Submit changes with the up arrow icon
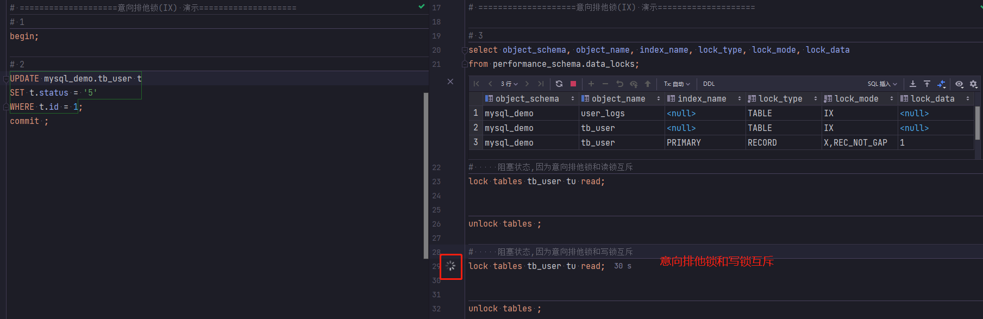Viewport: 983px width, 319px height. click(648, 84)
